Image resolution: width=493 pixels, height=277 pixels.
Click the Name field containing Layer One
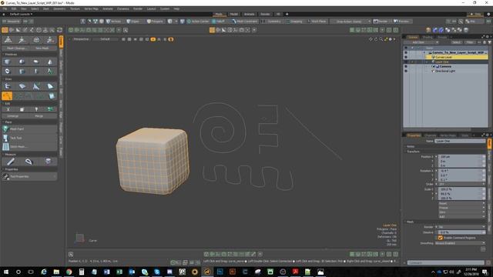pos(461,142)
